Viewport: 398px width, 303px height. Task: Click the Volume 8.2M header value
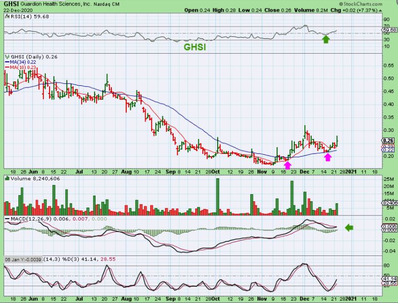coord(311,10)
